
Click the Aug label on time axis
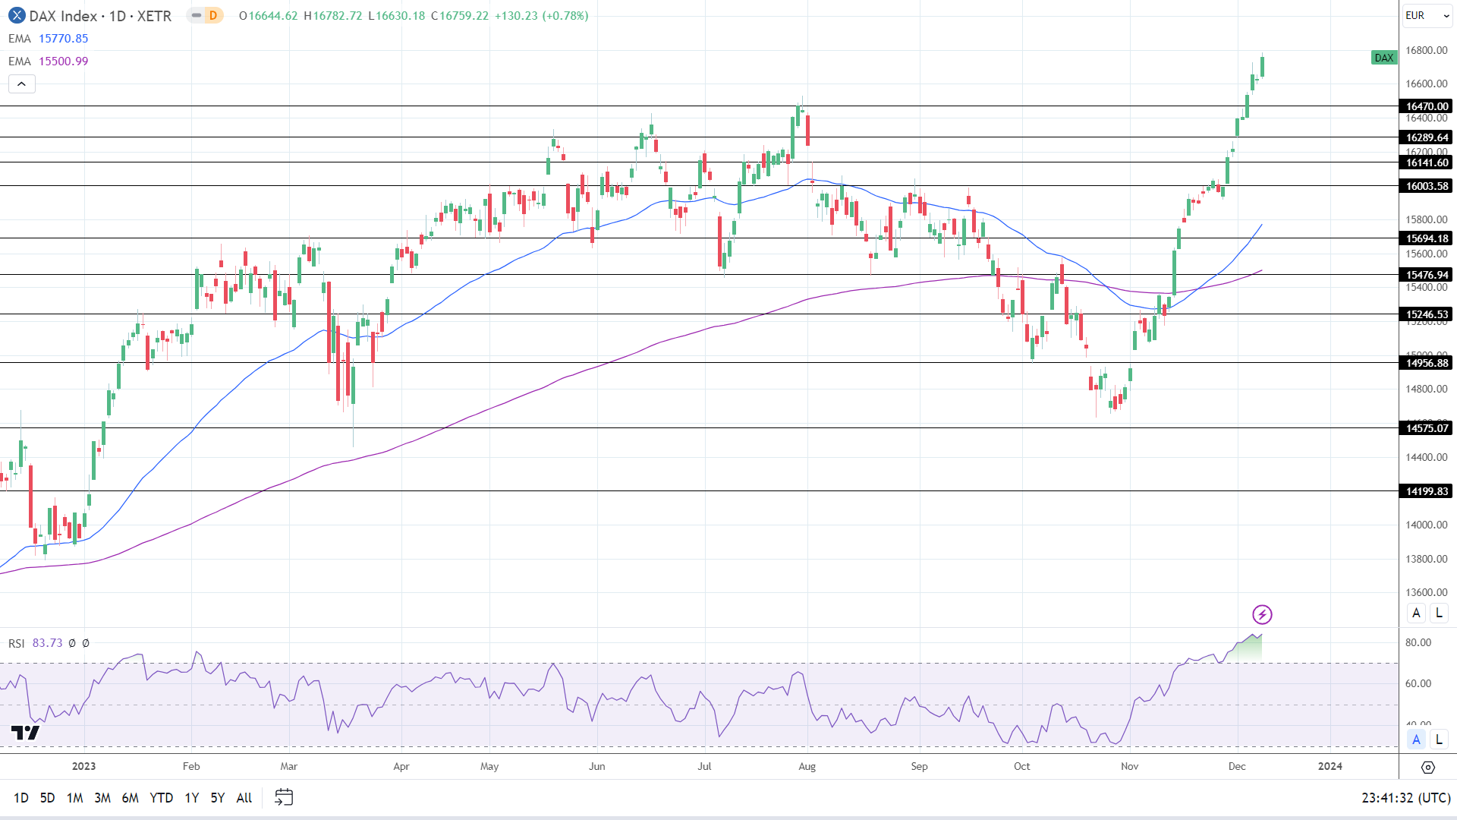tap(807, 766)
